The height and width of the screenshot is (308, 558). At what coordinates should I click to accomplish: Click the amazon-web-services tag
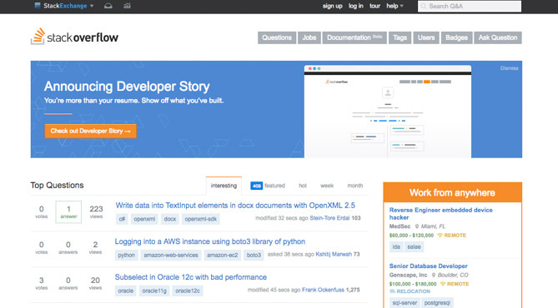[171, 255]
